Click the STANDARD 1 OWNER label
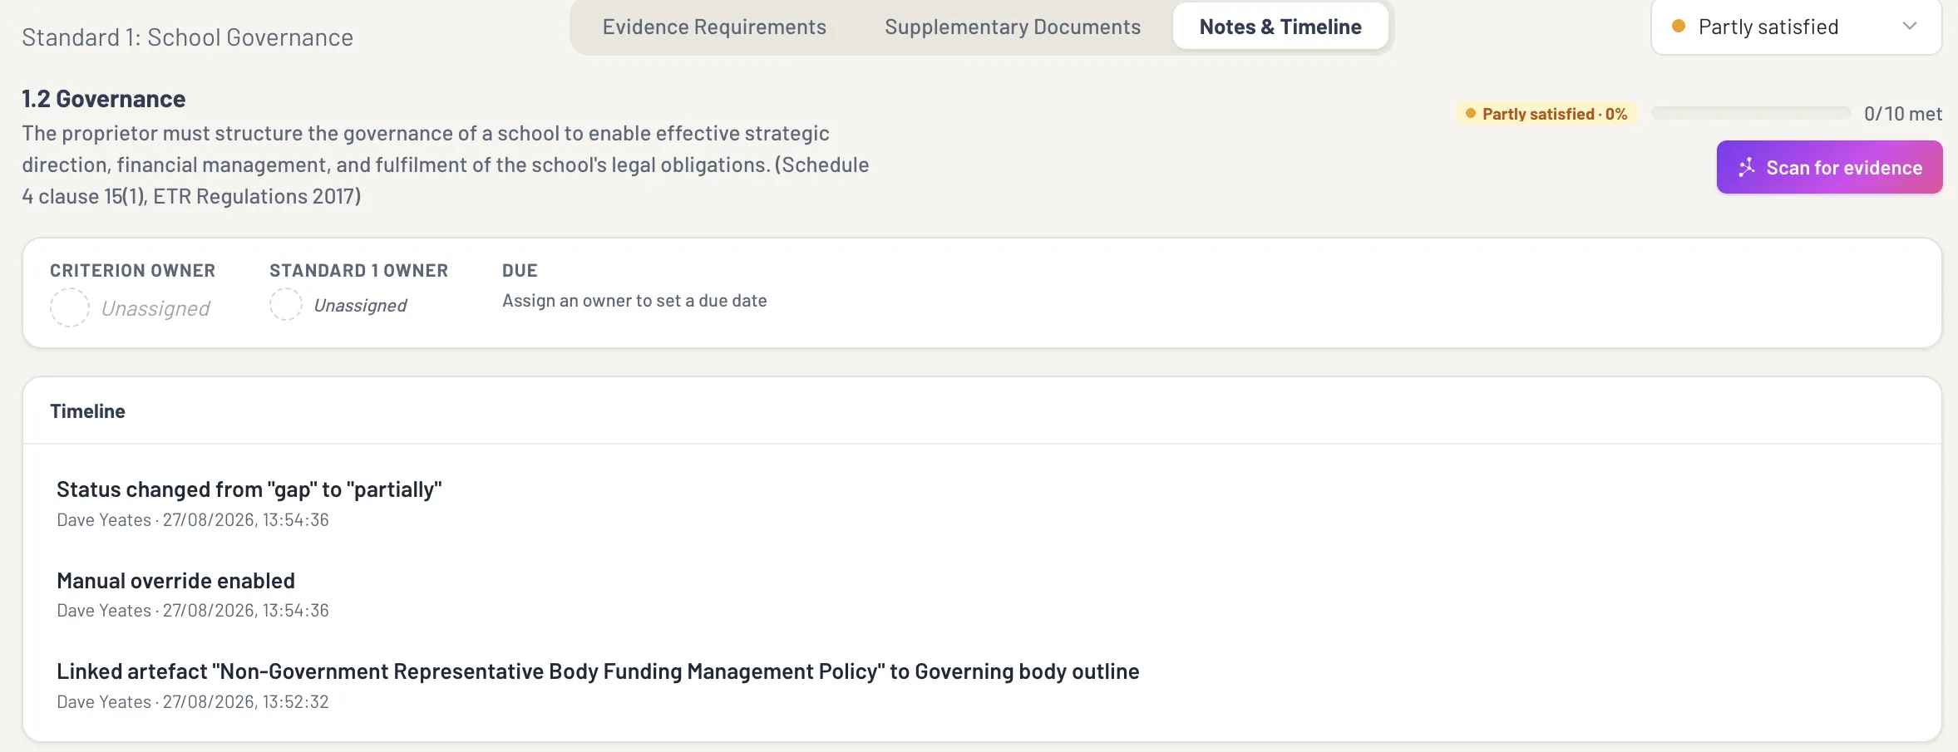Image resolution: width=1958 pixels, height=752 pixels. (x=358, y=271)
